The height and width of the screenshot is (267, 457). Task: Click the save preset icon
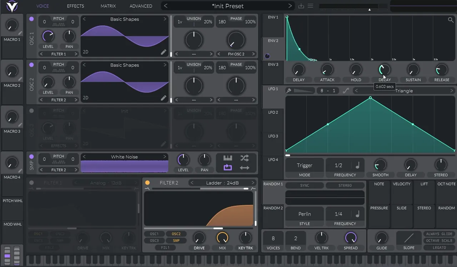point(301,6)
